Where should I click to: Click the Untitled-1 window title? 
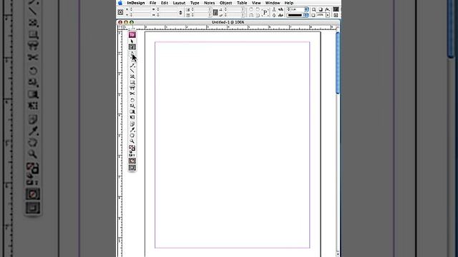228,22
